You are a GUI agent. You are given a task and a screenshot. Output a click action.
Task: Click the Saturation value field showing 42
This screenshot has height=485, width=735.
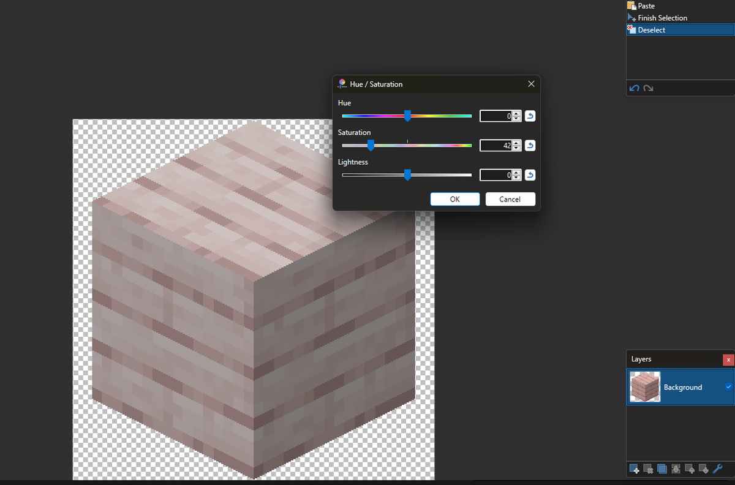click(496, 145)
